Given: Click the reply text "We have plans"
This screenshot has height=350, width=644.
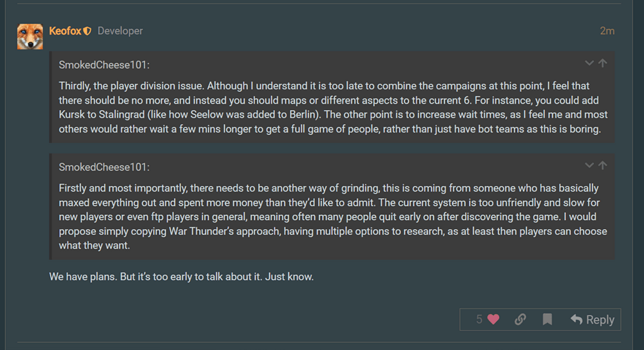Looking at the screenshot, I should coord(180,277).
